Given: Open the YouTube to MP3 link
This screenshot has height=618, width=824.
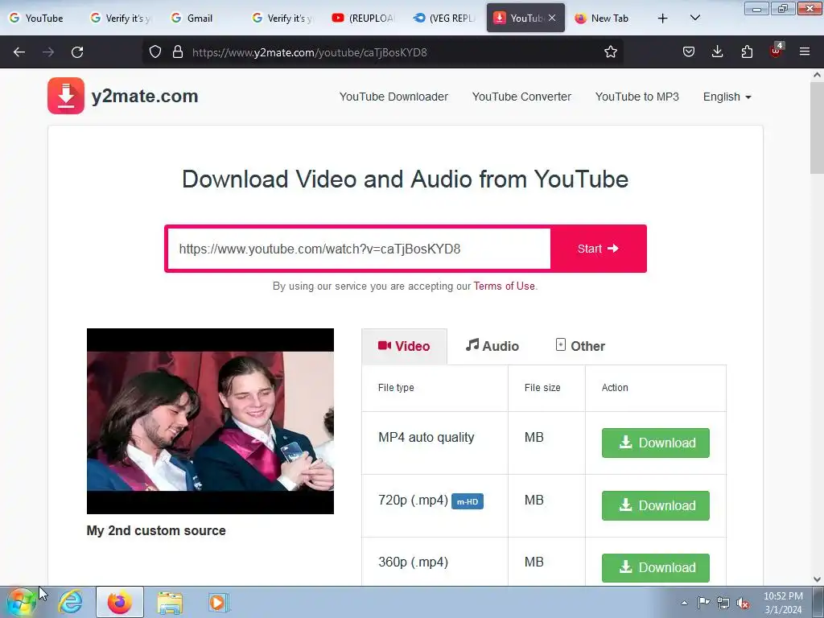Looking at the screenshot, I should coord(637,97).
